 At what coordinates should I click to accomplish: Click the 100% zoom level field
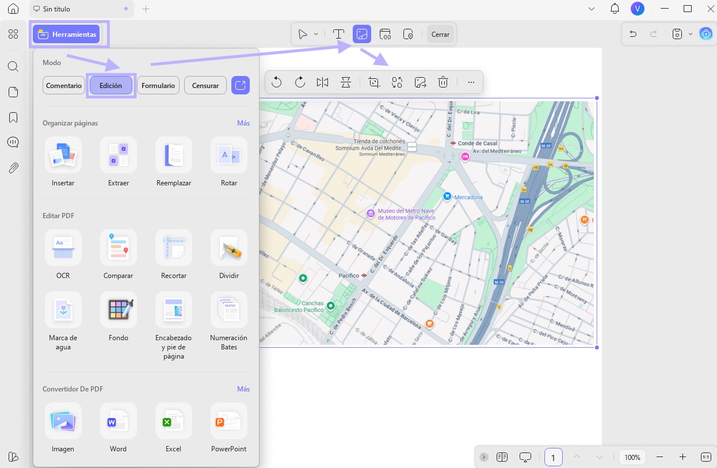(x=632, y=457)
